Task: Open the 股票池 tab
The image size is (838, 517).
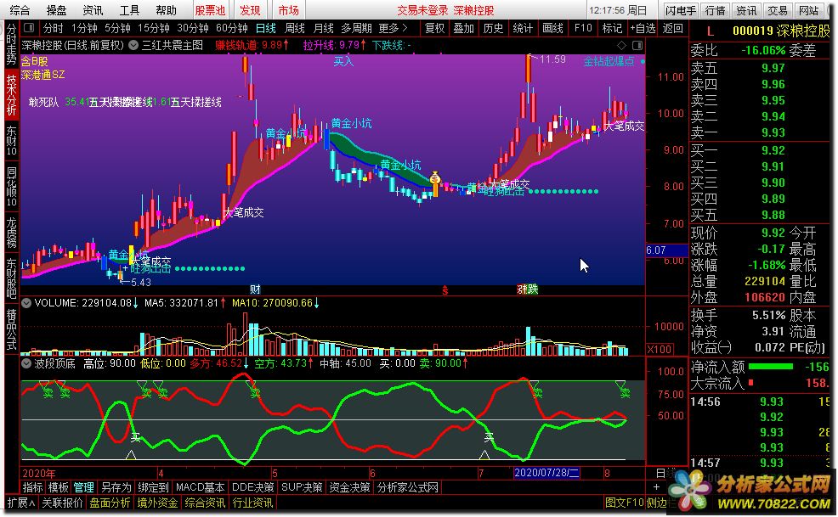Action: 210,10
